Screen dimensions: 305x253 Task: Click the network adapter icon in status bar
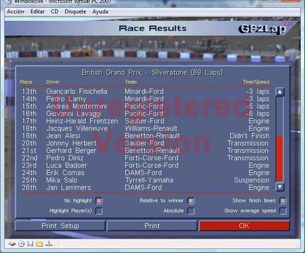tap(49, 244)
